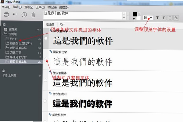Select the radio circle for 微软繁黑体
The width and height of the screenshot is (183, 122).
(45, 80)
